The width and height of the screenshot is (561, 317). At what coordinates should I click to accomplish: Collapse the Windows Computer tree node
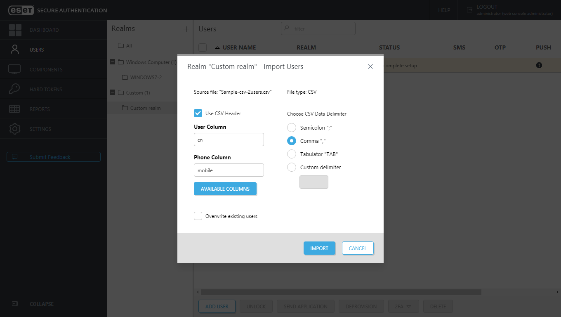point(112,62)
